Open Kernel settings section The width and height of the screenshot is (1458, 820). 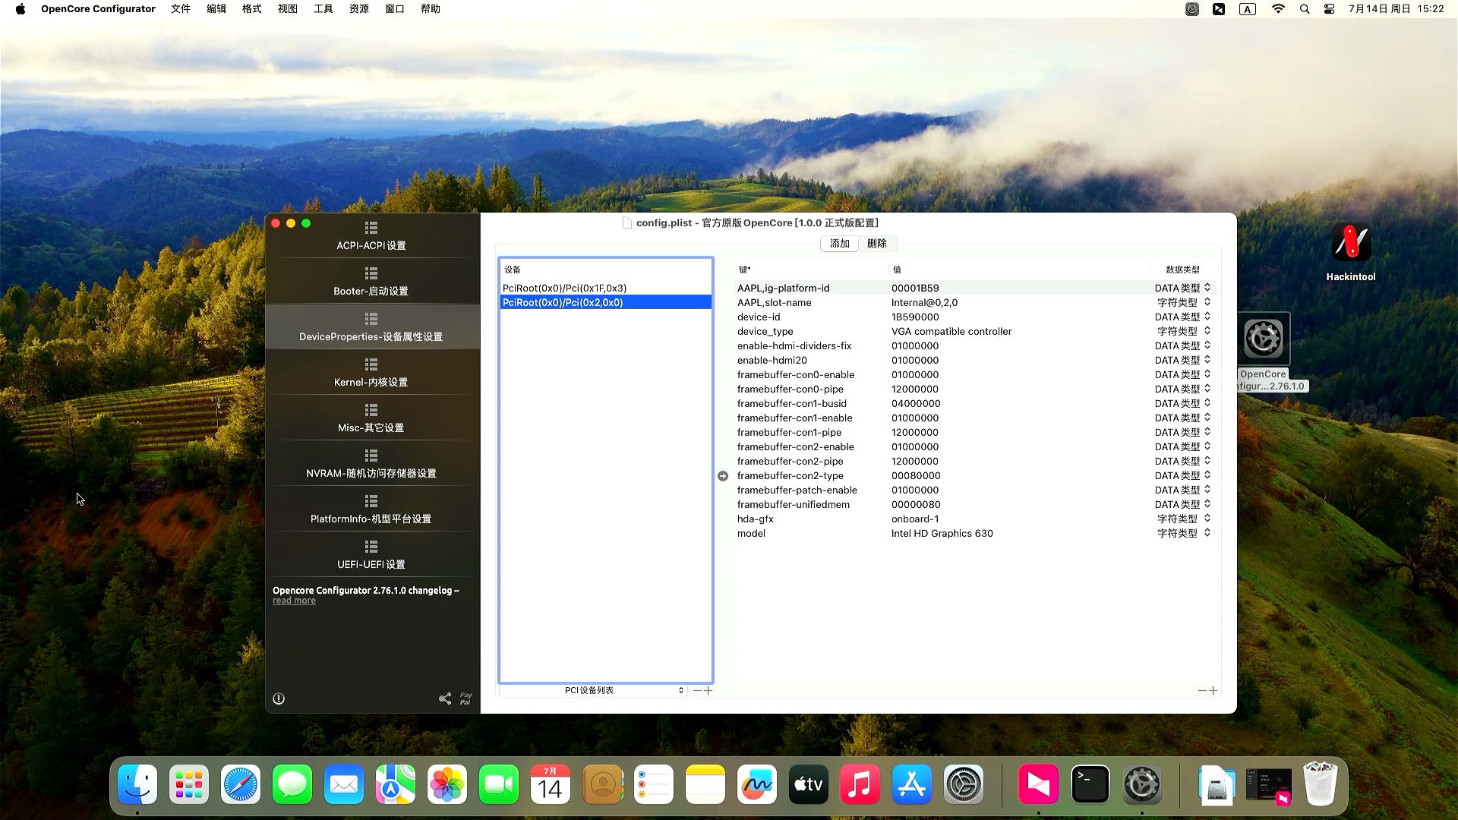point(371,373)
